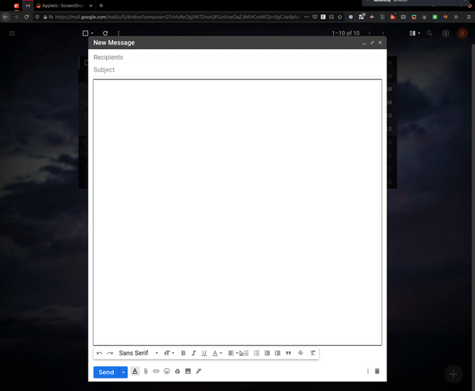
Task: Switch to Applets ScreenShot tab
Action: (x=62, y=6)
